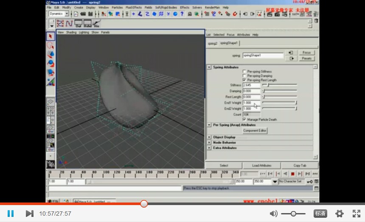Screen dimensions: 365x222
Task: Click the Hold shelf button
Action: pyautogui.click(x=87, y=23)
